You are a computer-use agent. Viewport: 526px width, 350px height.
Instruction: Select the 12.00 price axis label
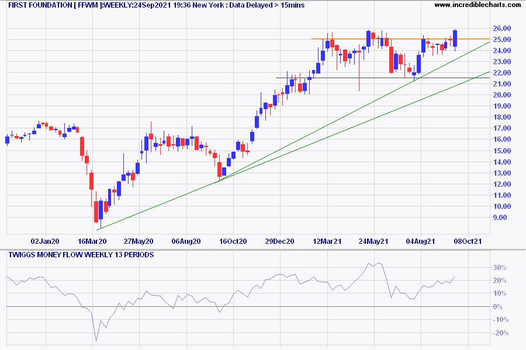pyautogui.click(x=502, y=184)
